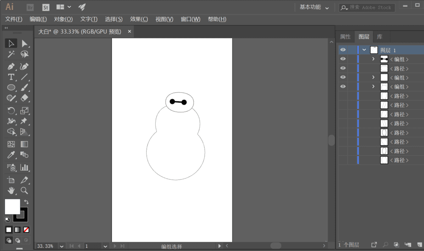This screenshot has height=251, width=424.
Task: Select the Magic Wand tool
Action: click(x=11, y=54)
